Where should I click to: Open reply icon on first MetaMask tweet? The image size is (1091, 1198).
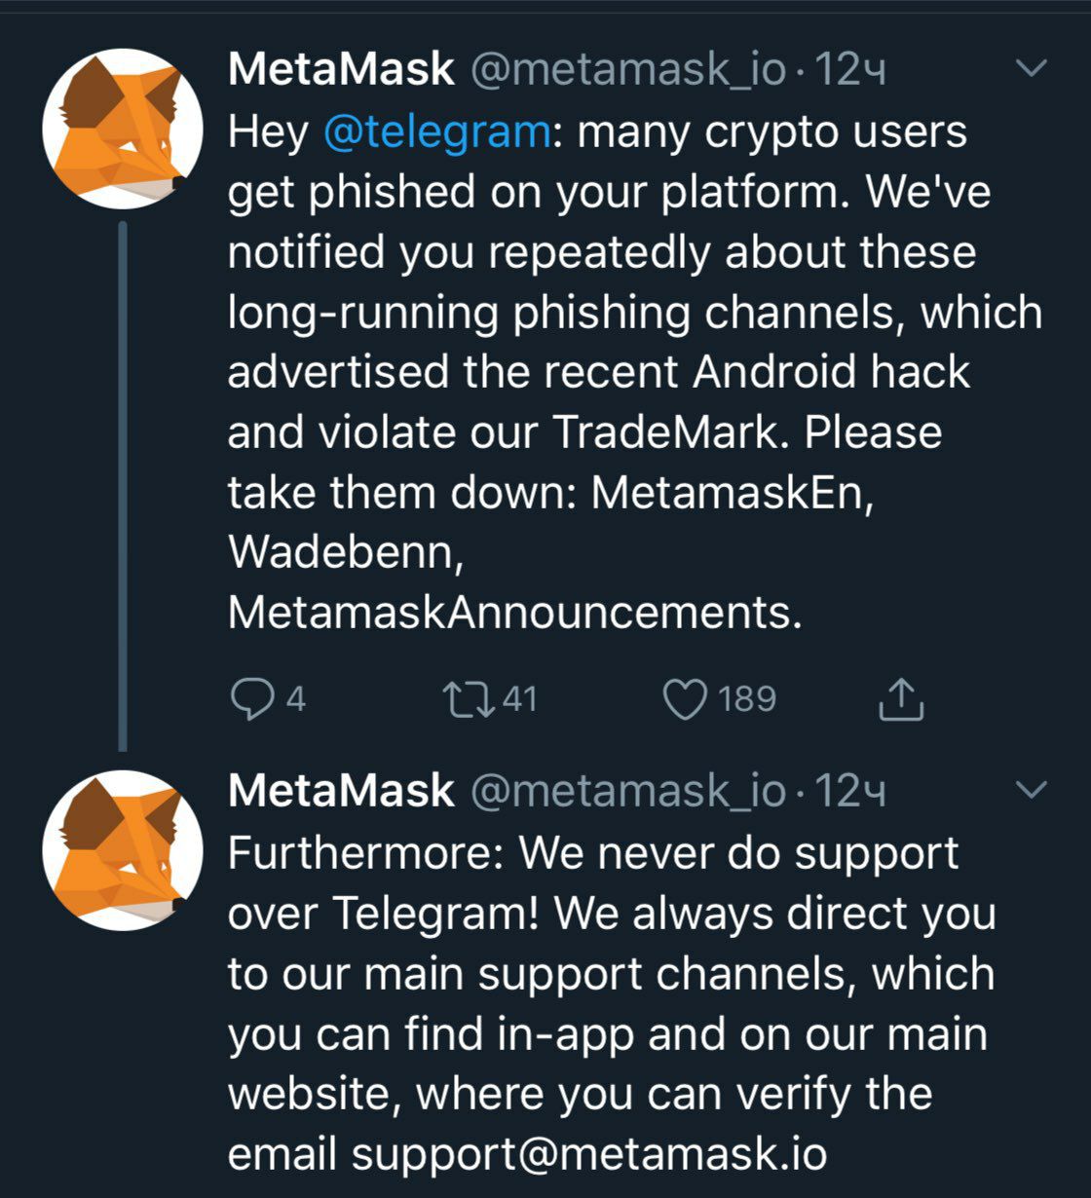point(253,699)
